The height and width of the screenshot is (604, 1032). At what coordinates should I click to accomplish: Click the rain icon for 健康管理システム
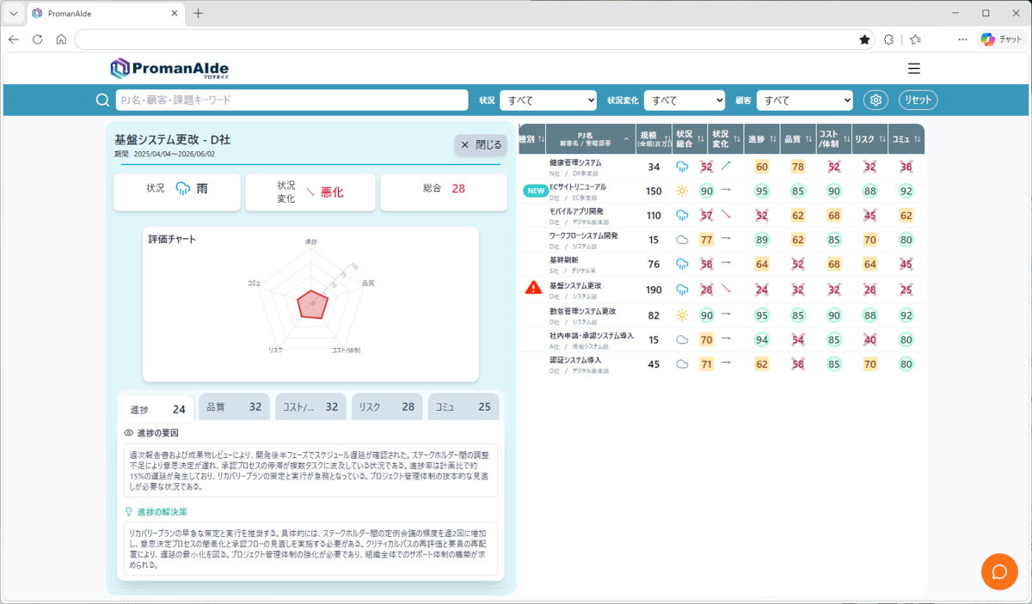[x=683, y=167]
